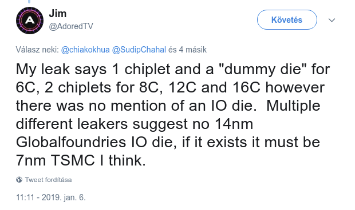Open the tweet options chevron menu
The image size is (355, 210).
point(332,20)
